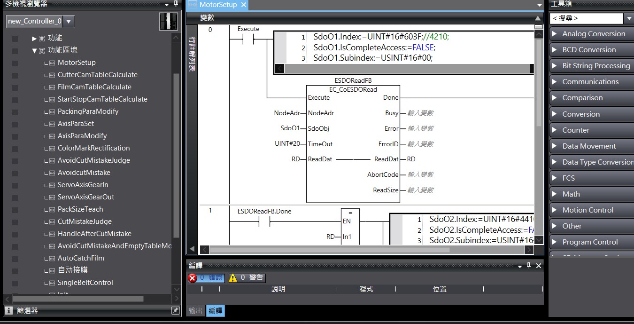
Task: Close the 編譯 build panel
Action: pyautogui.click(x=538, y=266)
